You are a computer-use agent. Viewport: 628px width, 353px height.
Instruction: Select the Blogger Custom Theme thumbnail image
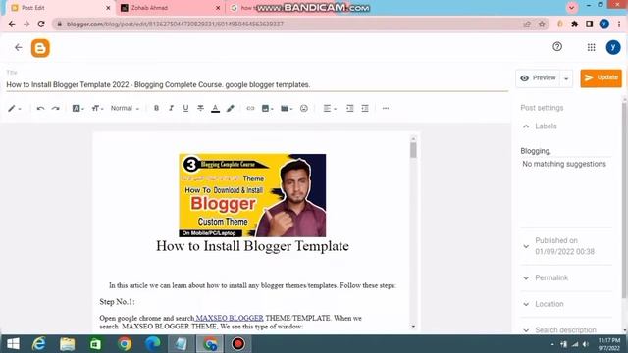252,195
